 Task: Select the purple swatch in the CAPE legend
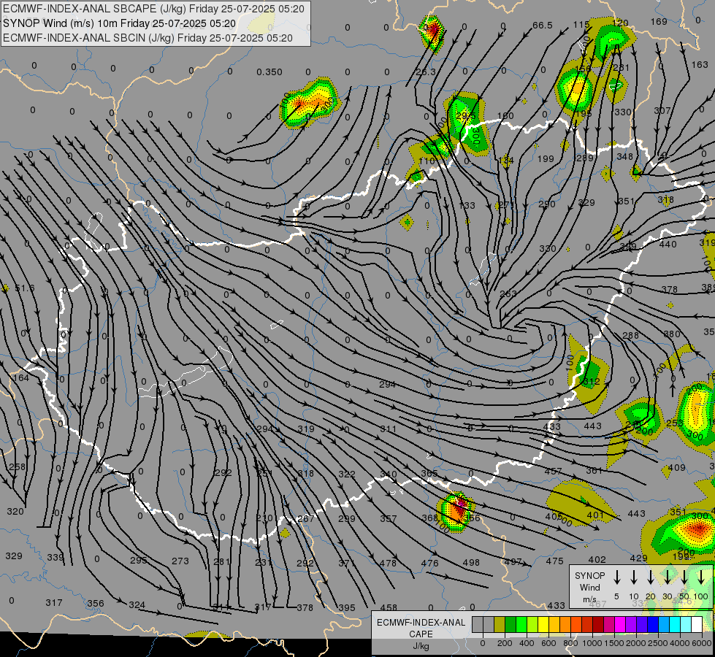coord(630,625)
